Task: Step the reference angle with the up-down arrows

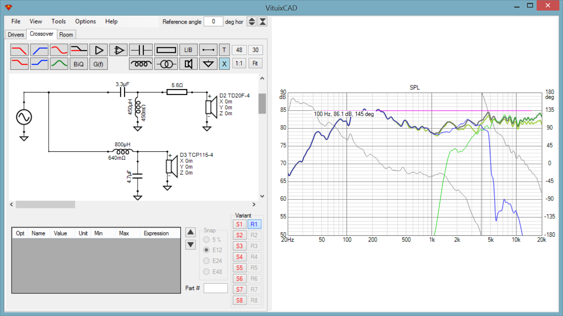Action: click(x=252, y=22)
